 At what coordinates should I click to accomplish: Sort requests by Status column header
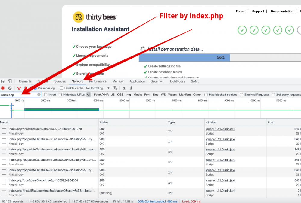click(x=104, y=122)
